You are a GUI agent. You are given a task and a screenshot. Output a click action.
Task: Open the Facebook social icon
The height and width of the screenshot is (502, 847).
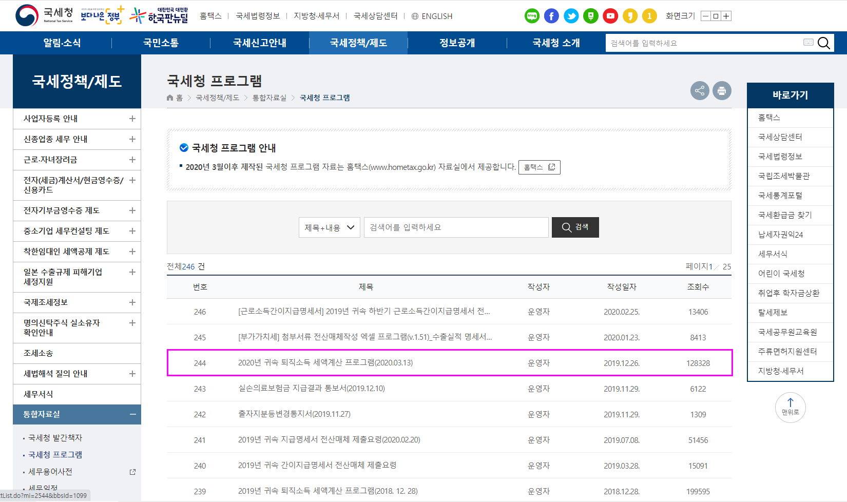click(551, 16)
